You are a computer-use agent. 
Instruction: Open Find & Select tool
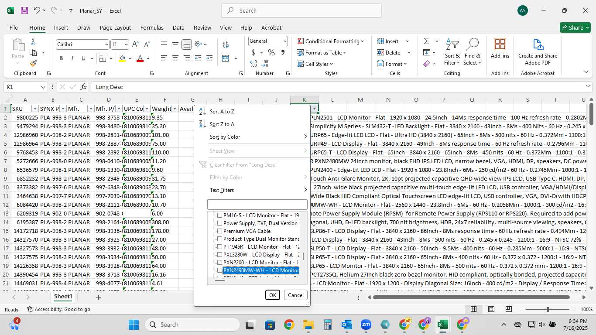click(x=473, y=52)
